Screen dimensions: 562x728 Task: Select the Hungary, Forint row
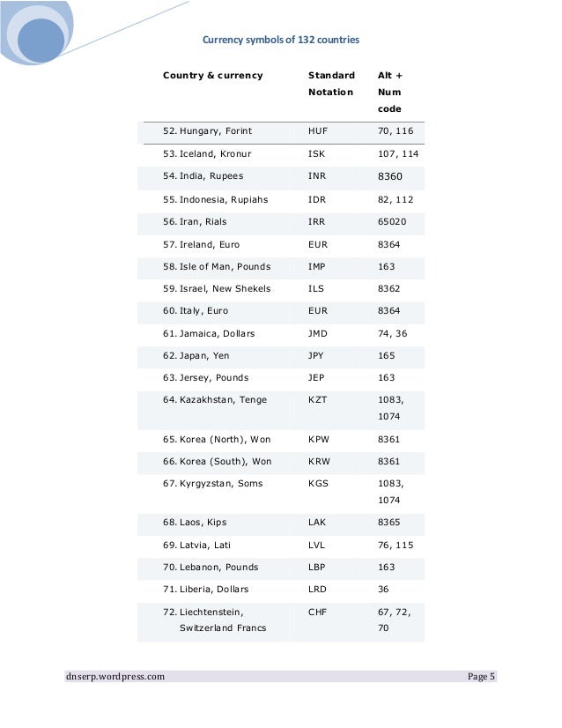pyautogui.click(x=281, y=131)
